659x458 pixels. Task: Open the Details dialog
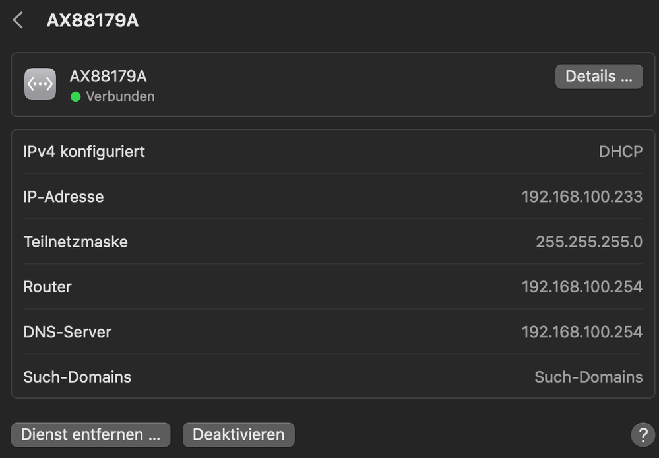click(598, 76)
